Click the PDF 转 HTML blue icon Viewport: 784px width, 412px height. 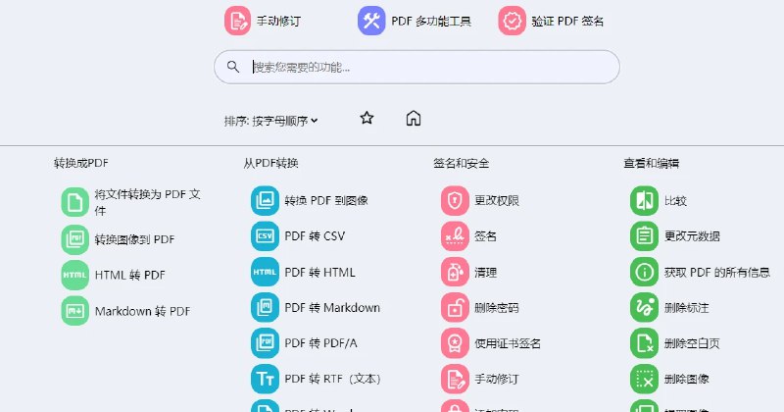(265, 272)
